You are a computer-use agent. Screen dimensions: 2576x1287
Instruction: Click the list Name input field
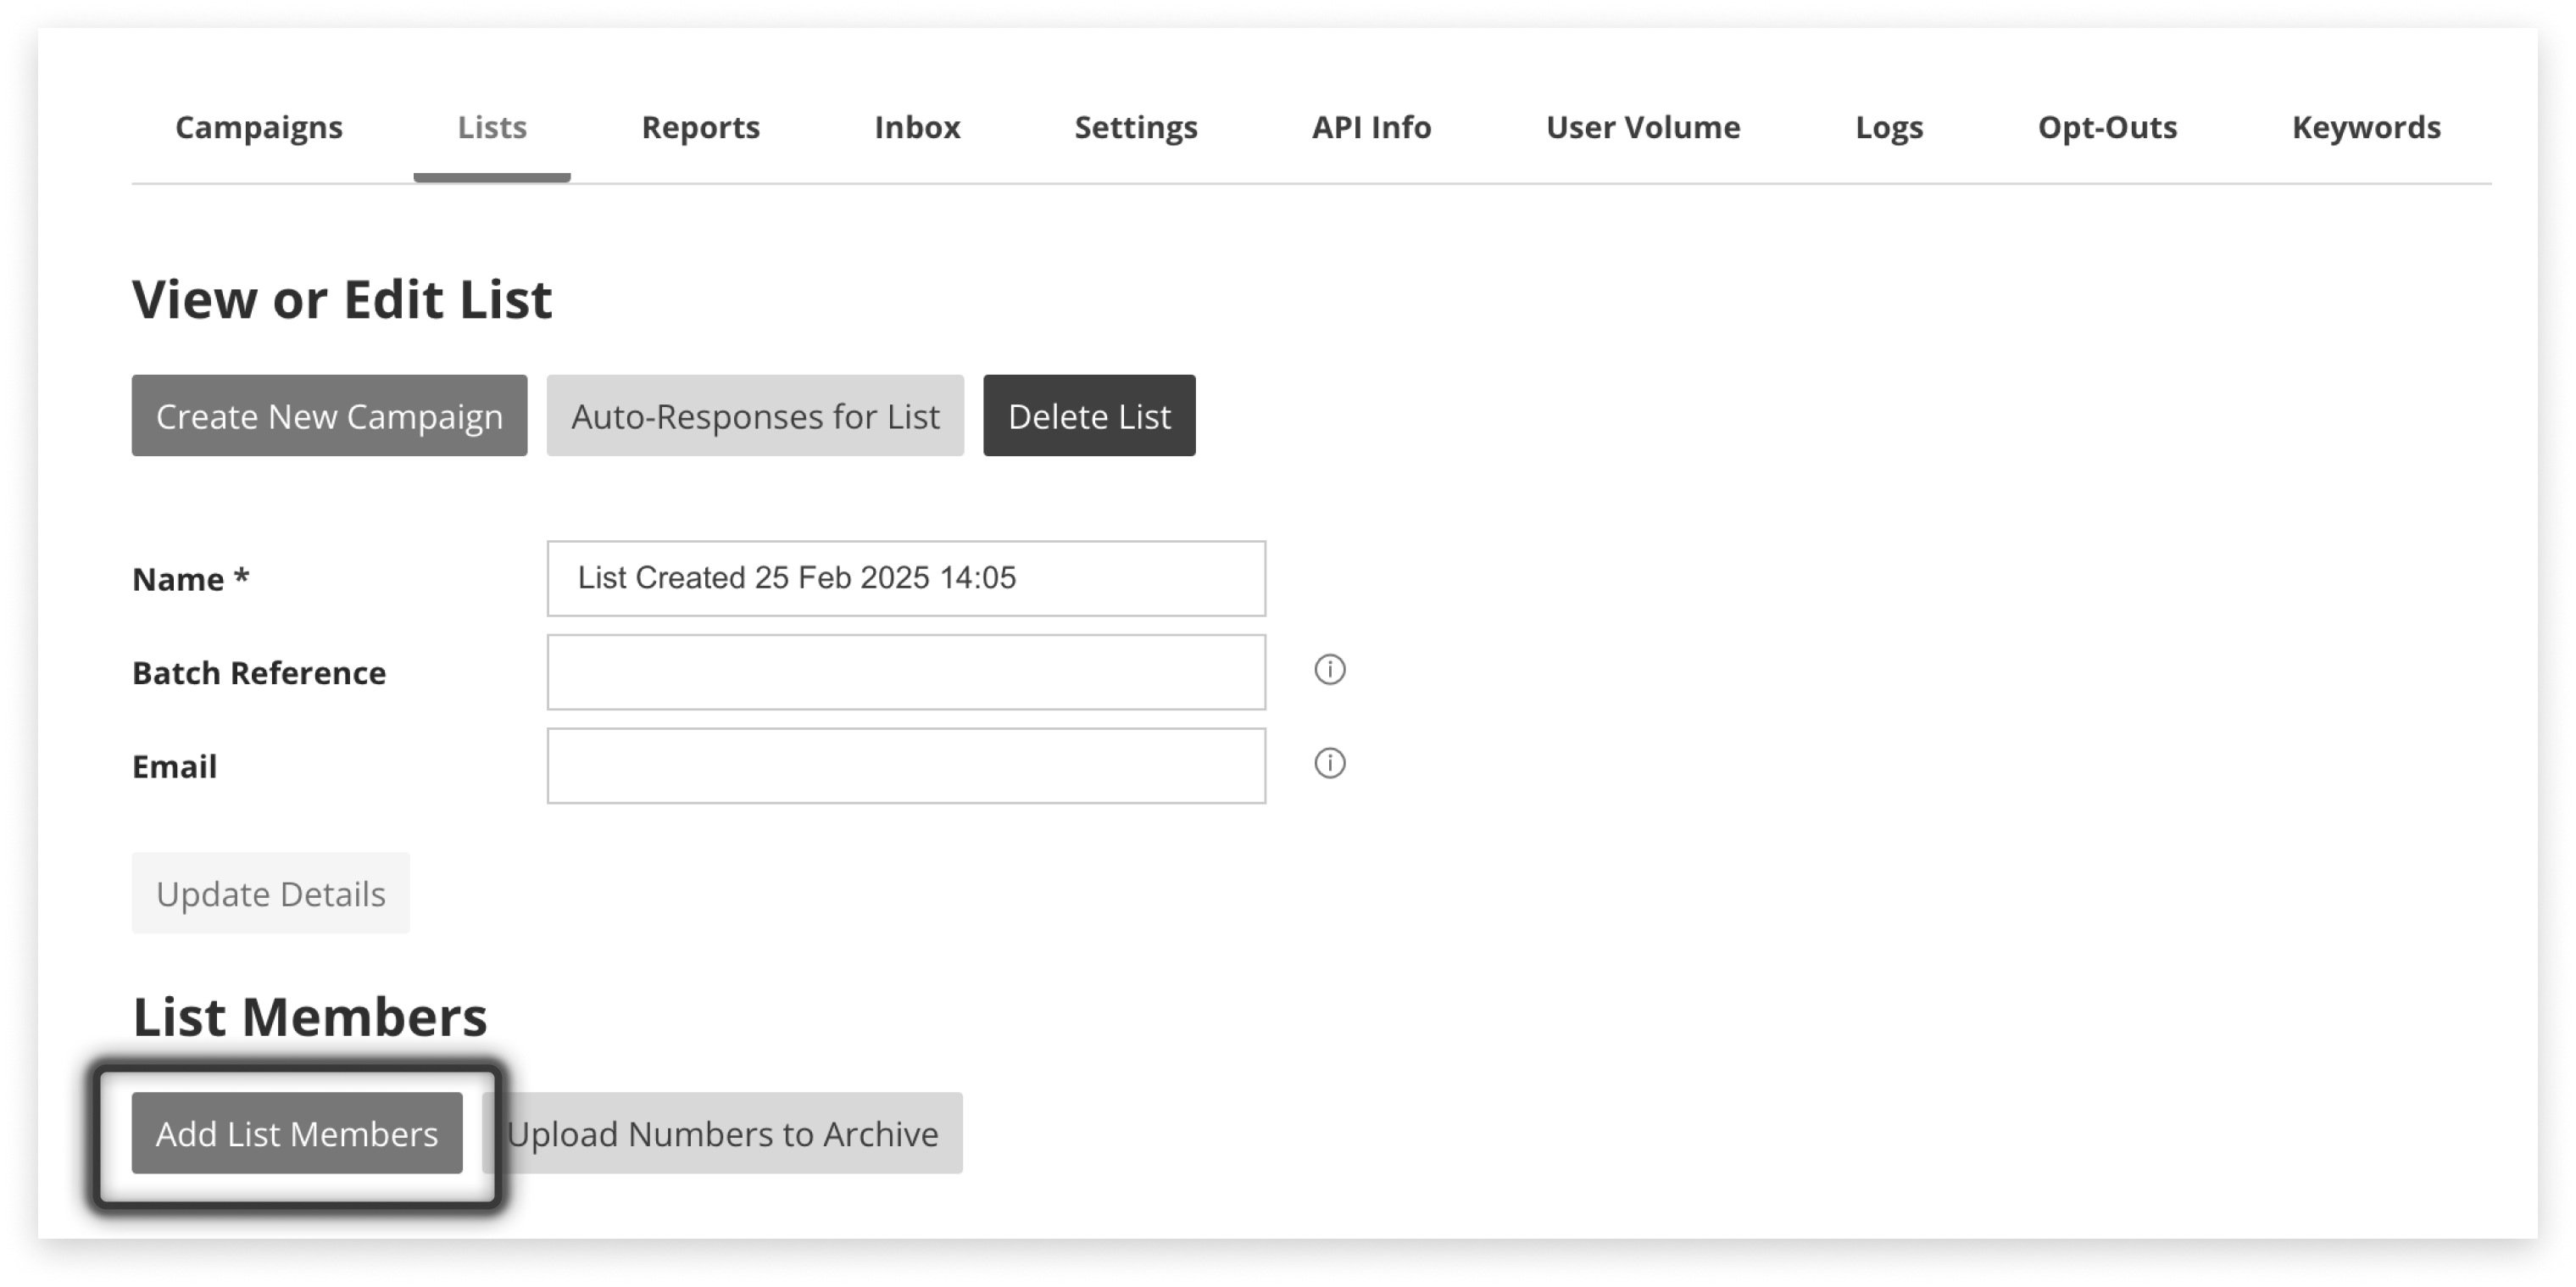[x=905, y=578]
